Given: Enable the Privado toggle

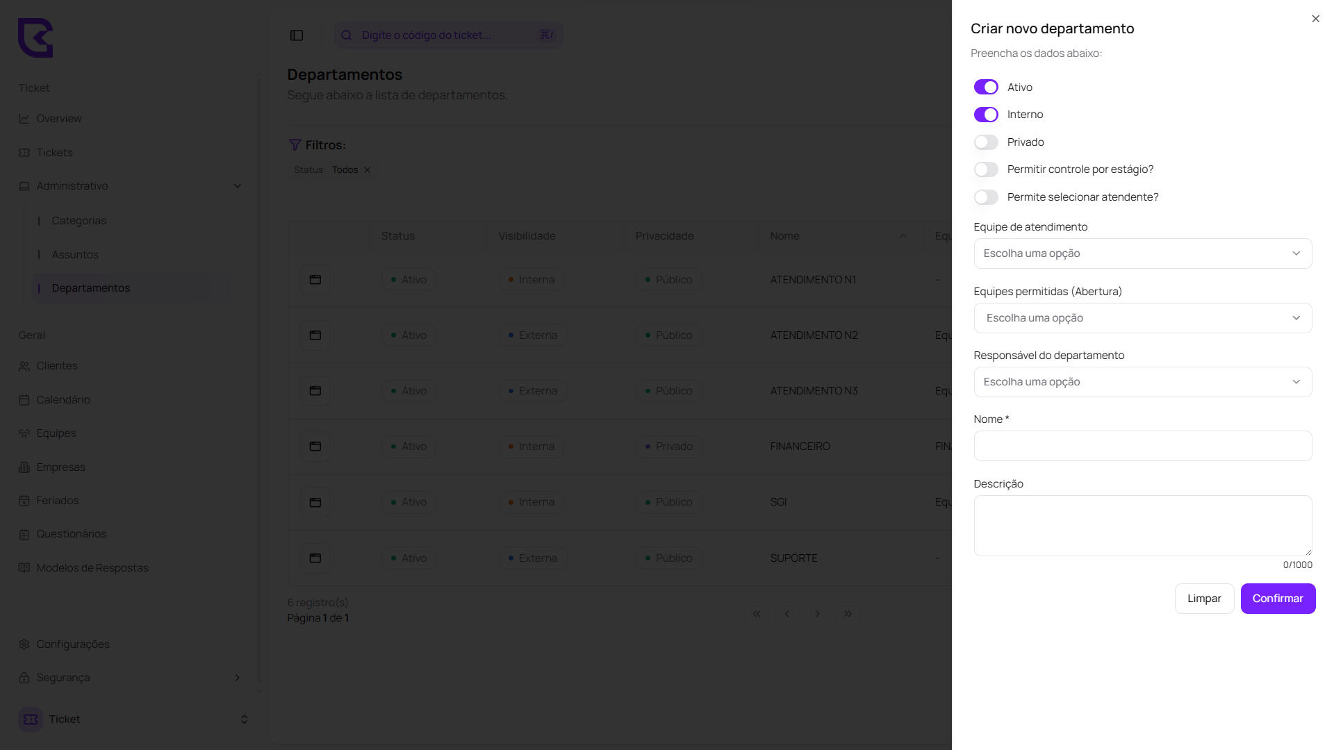Looking at the screenshot, I should 986,142.
